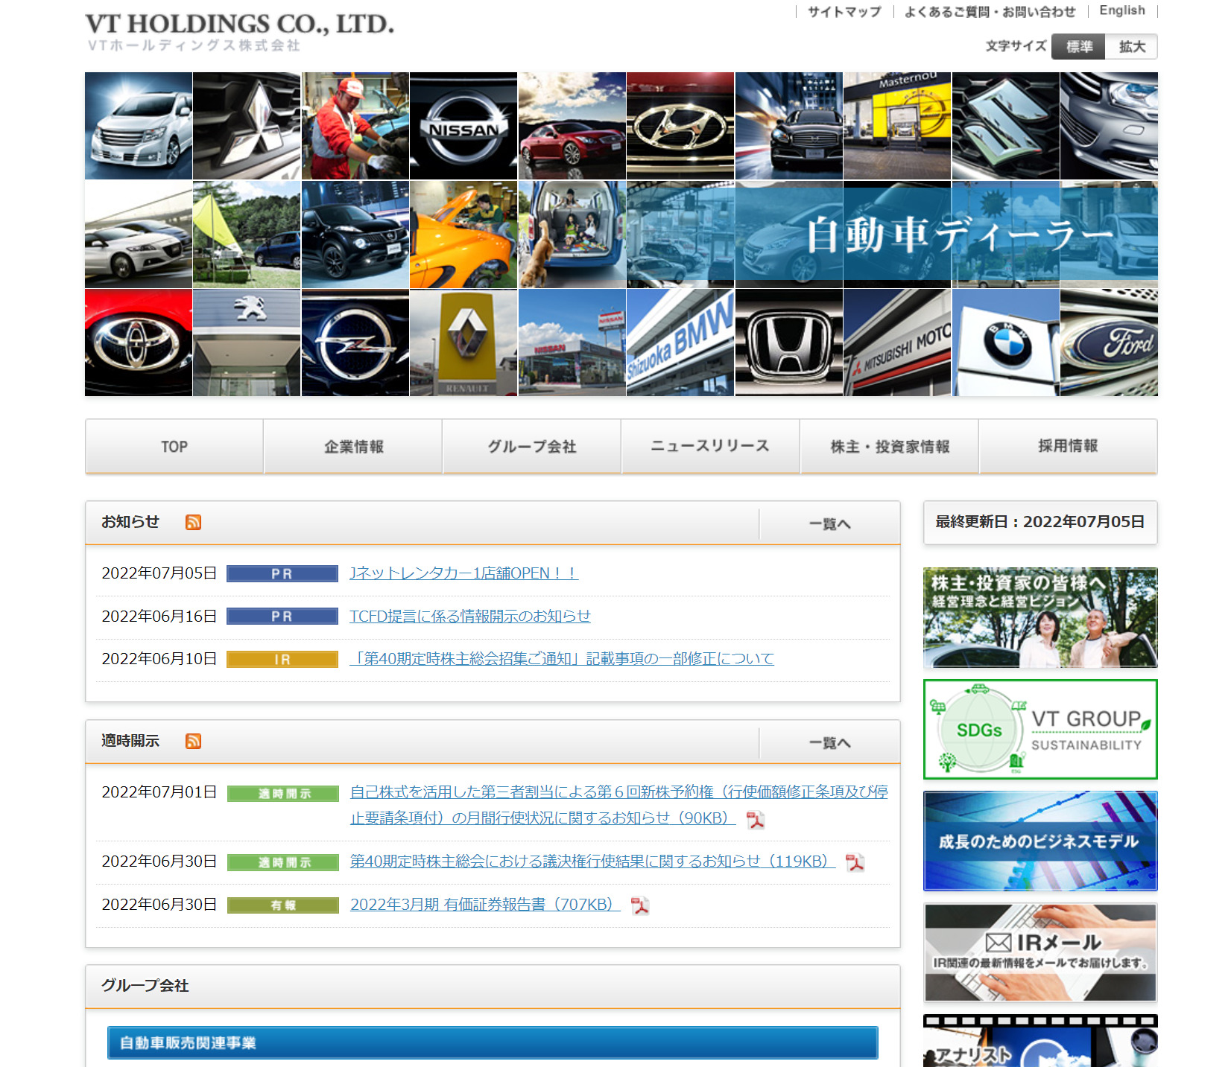Click the IRメール banner
Image resolution: width=1231 pixels, height=1067 pixels.
pyautogui.click(x=1040, y=953)
